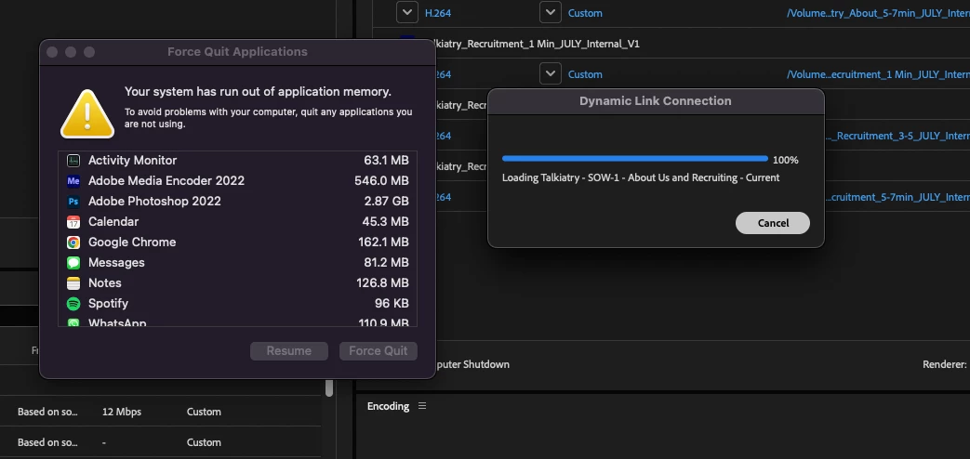Select Adobe Photoshop 2022 in the list
This screenshot has height=459, width=970.
pos(237,202)
